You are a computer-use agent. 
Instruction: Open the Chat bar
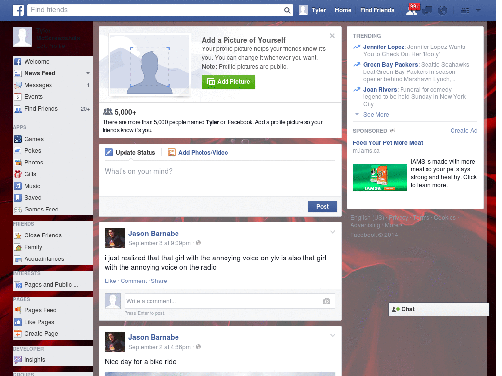point(439,309)
